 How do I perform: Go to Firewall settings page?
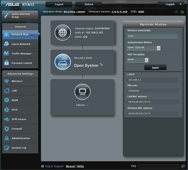20,129
